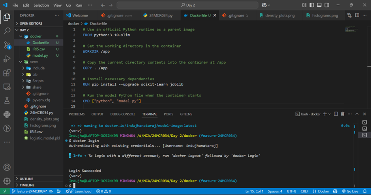Open new terminal launch profile dropdown
Screen dimensions: 371x195
329,114
